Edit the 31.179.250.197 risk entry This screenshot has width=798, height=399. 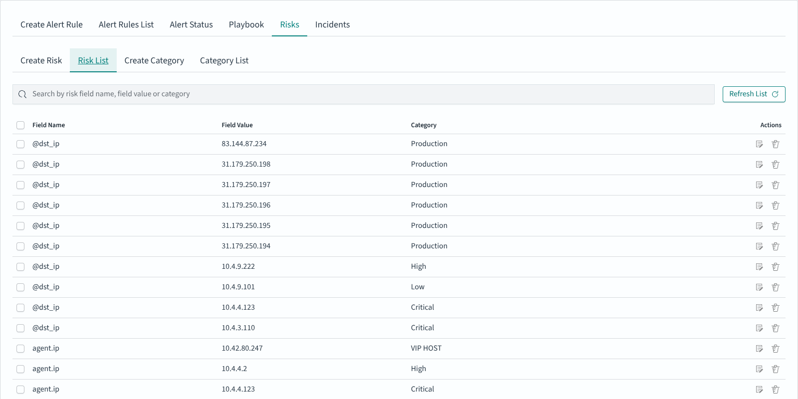click(759, 185)
